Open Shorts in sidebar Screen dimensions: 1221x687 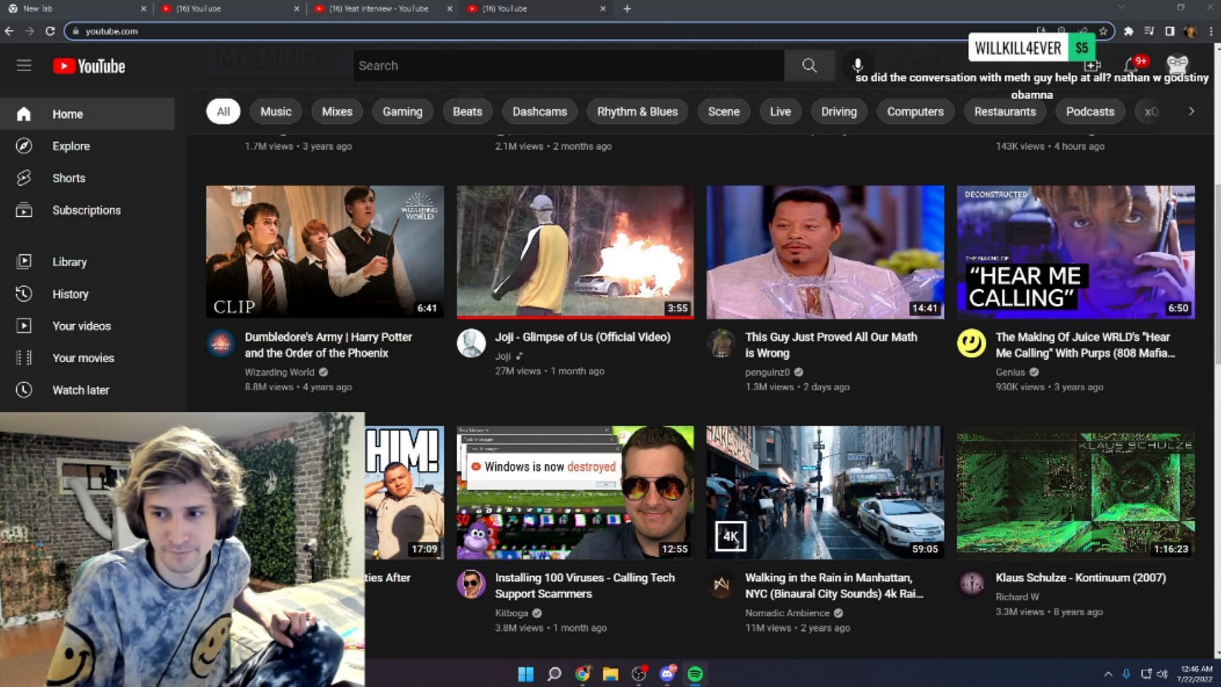pos(87,178)
